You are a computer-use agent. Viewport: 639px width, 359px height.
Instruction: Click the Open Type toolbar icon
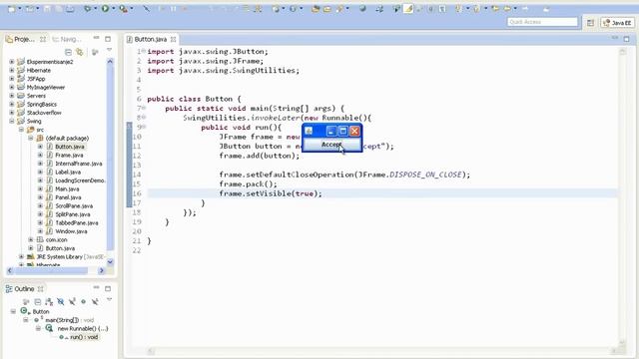coord(316,9)
